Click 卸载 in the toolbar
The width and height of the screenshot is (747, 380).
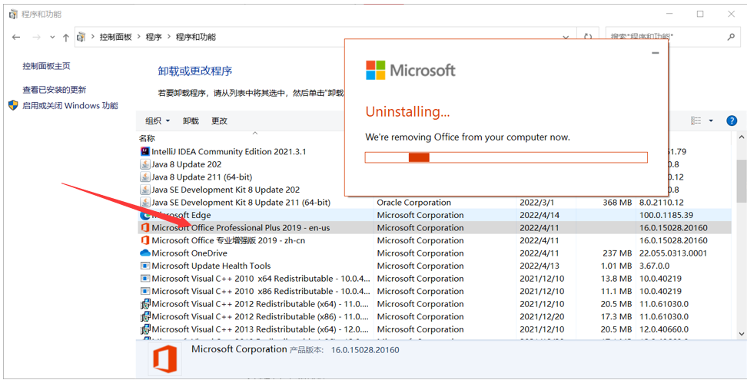(191, 121)
